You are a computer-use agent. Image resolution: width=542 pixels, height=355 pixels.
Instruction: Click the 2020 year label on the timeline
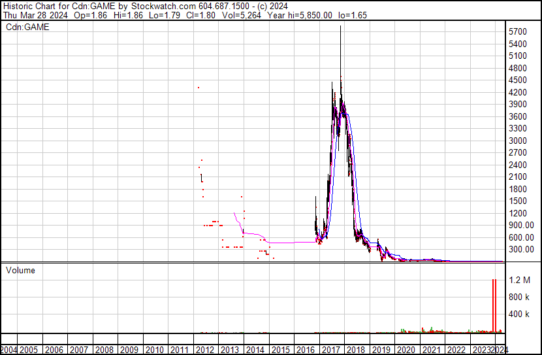click(x=406, y=350)
